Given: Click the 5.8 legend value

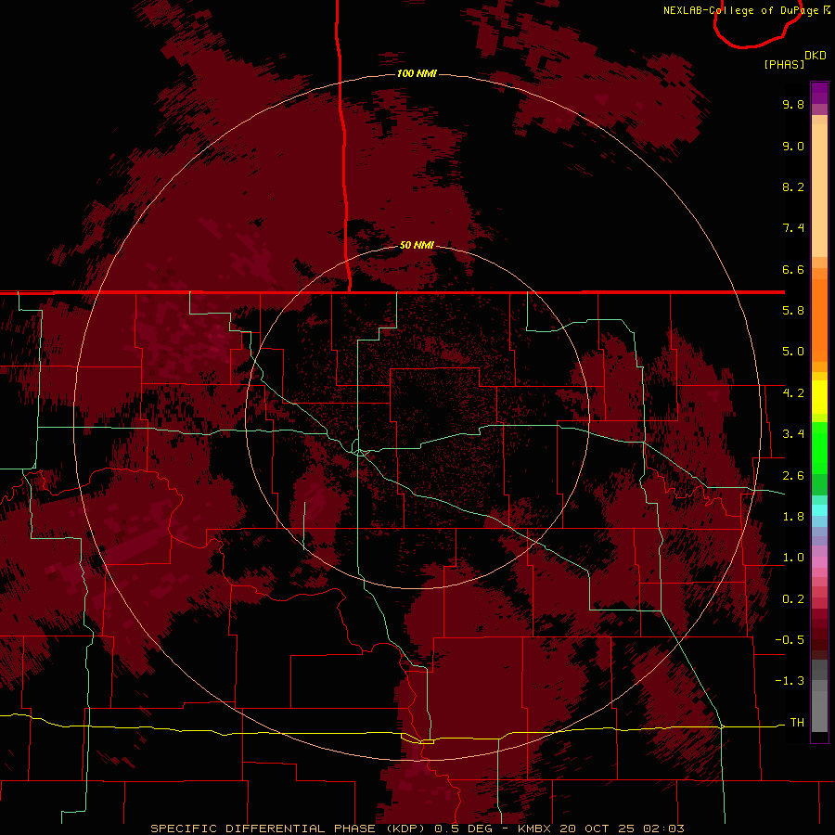Looking at the screenshot, I should click(x=793, y=311).
